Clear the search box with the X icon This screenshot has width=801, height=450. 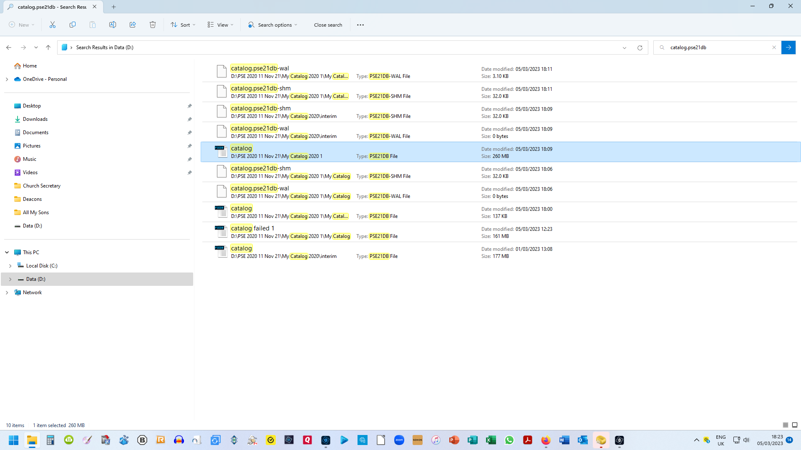coord(775,47)
